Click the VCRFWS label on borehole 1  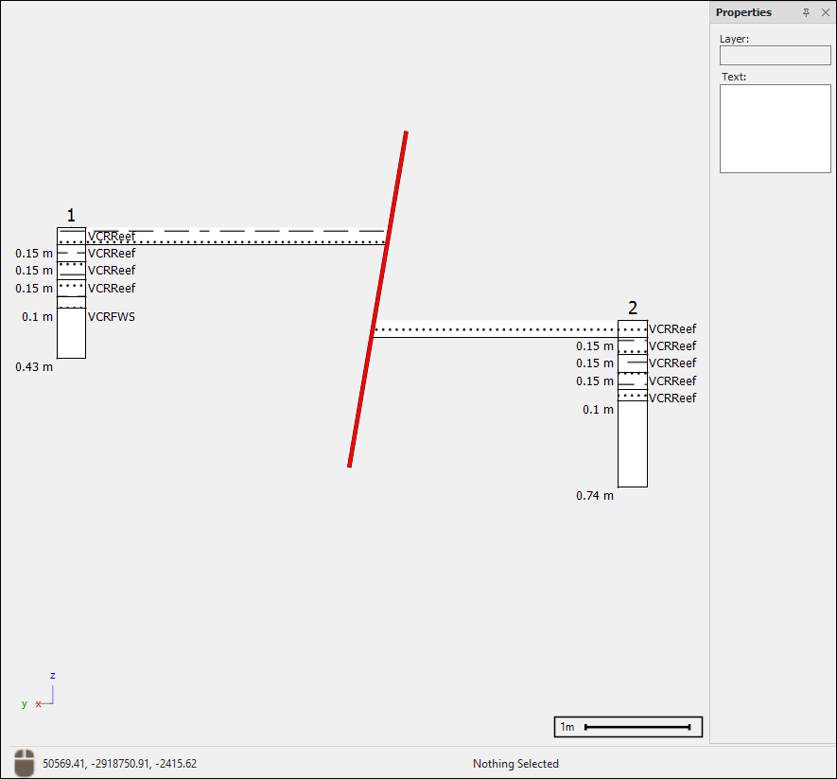coord(112,317)
